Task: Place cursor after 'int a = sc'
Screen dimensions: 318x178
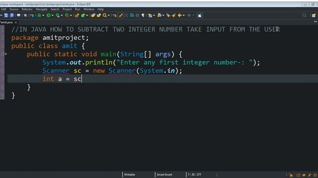Action: pyautogui.click(x=81, y=79)
